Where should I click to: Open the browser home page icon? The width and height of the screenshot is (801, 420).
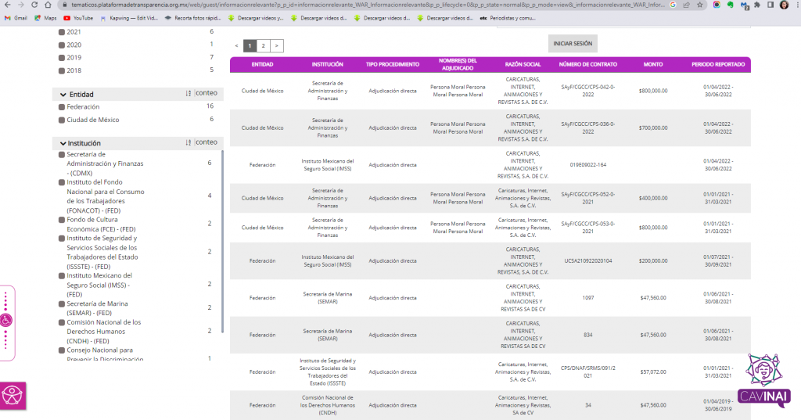click(48, 5)
